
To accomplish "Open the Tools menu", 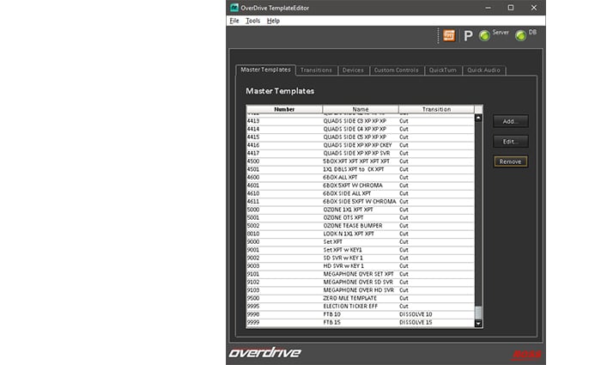I will point(252,21).
